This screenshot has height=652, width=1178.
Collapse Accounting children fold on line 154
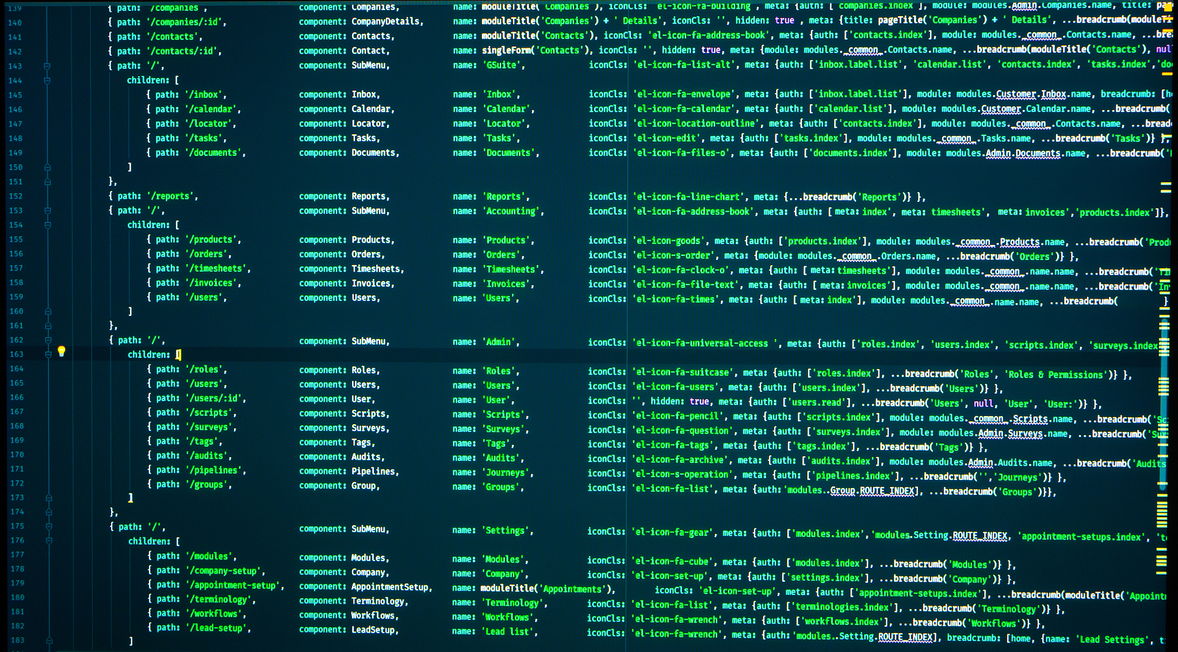48,225
